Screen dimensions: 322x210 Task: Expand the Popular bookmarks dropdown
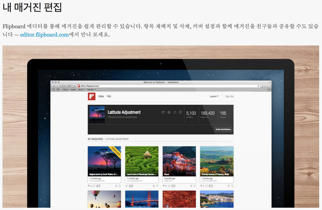click(x=92, y=90)
